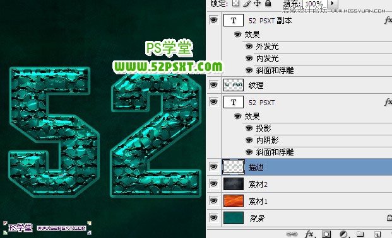Hide the 纹理 layer
392x238 pixels.
(x=213, y=85)
